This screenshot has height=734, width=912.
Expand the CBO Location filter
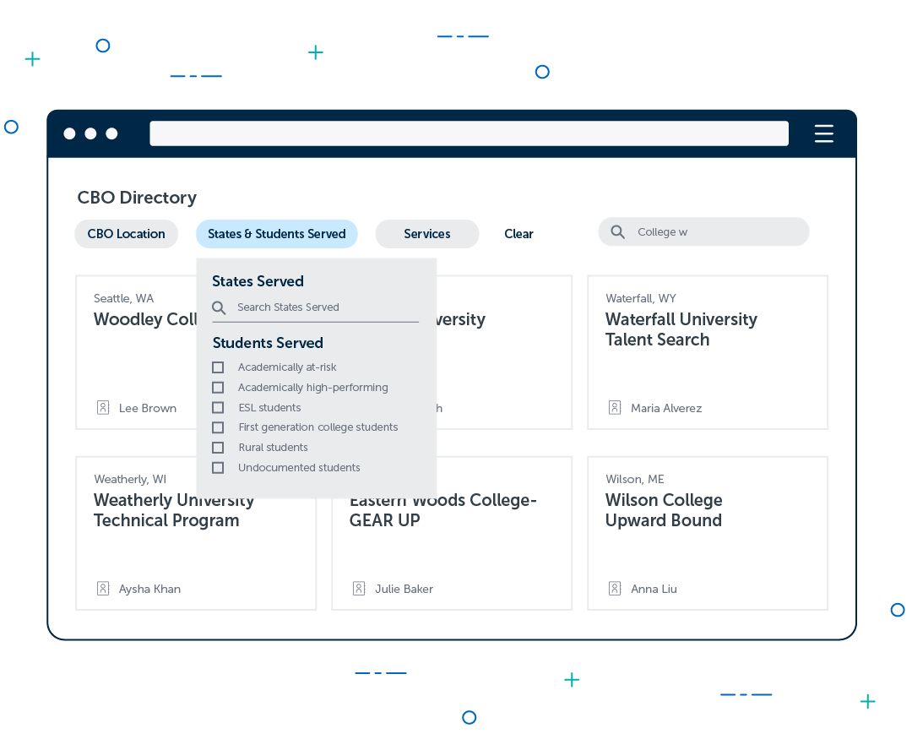(x=126, y=234)
